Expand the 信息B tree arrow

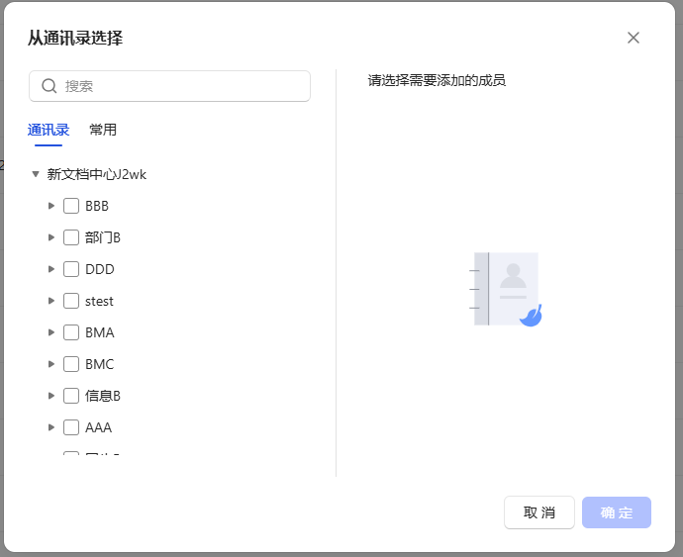[x=51, y=396]
